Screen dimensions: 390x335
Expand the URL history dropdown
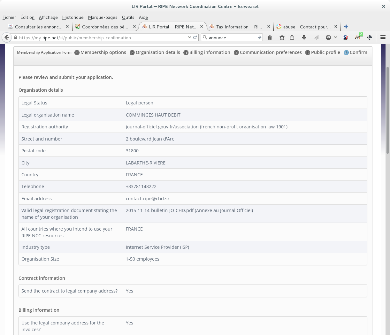coord(189,38)
